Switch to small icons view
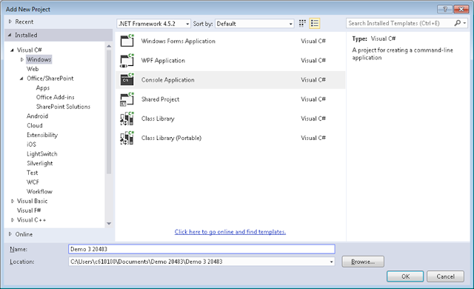 (x=302, y=23)
